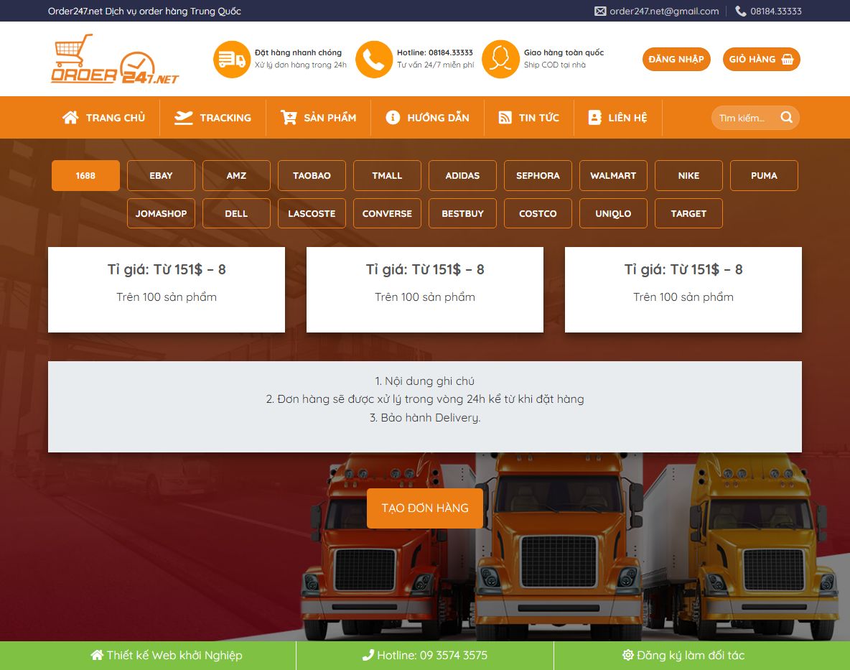Select the EBAY store tab

click(x=161, y=176)
